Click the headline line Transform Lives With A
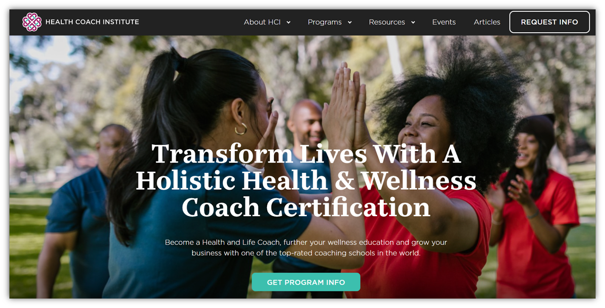 pyautogui.click(x=306, y=154)
